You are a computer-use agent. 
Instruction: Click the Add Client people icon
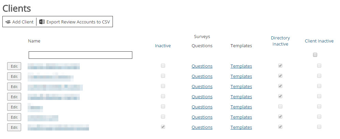point(8,22)
